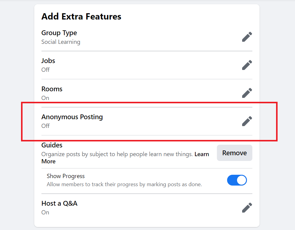Click the Jobs feature label
The height and width of the screenshot is (230, 295).
[48, 61]
